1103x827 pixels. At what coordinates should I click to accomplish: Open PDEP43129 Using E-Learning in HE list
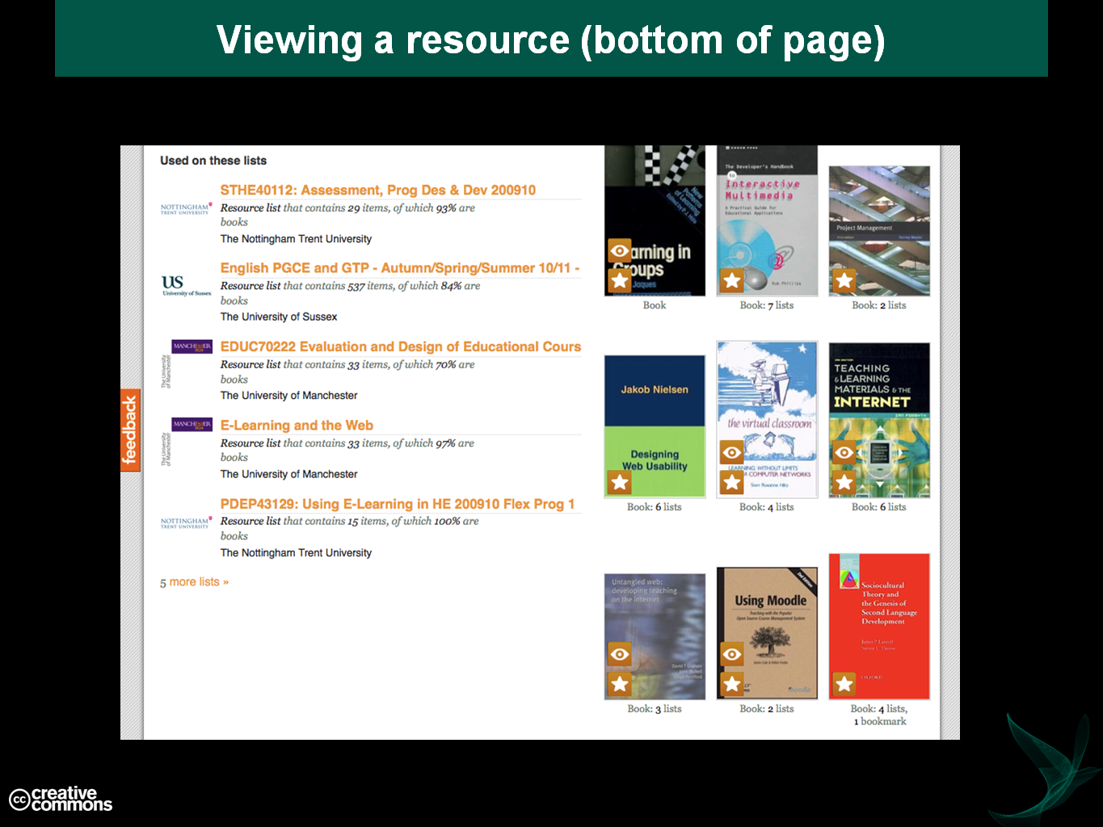point(397,504)
